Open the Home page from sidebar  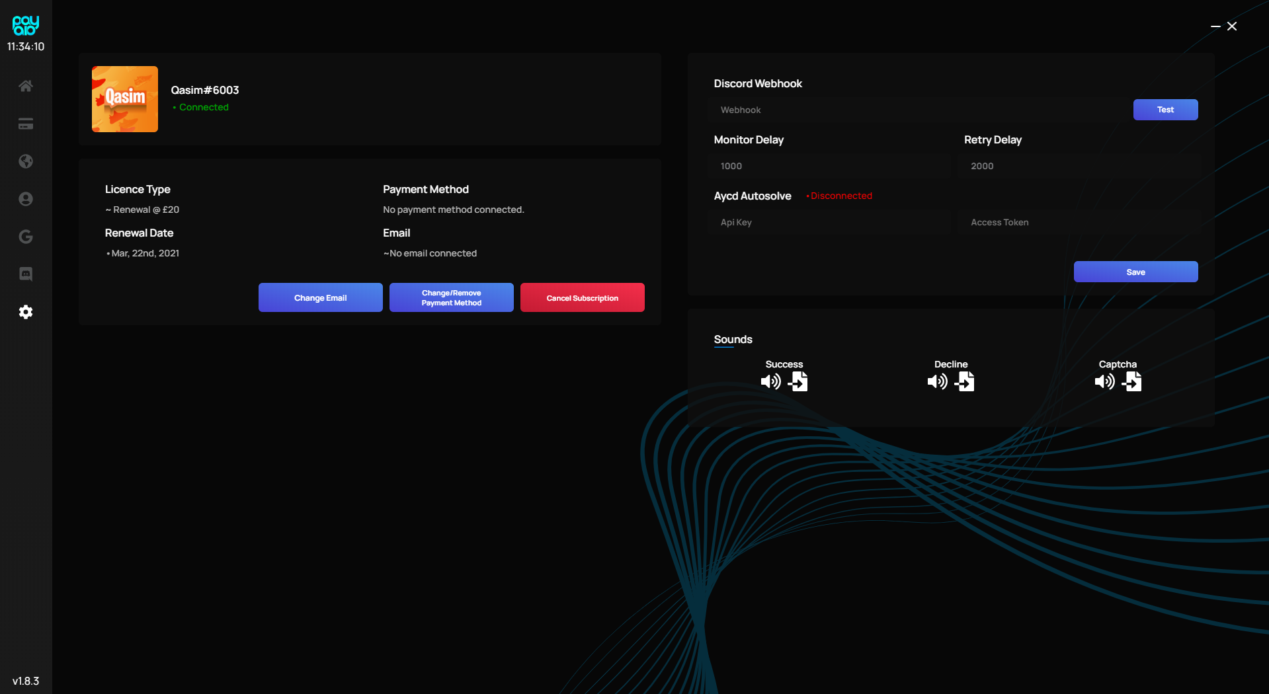click(x=26, y=86)
